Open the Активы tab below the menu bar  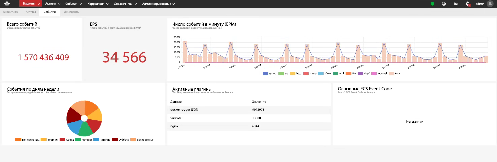30,12
